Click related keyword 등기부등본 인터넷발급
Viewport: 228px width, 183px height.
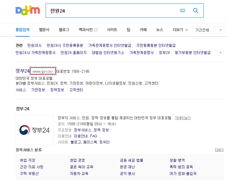[x=193, y=53]
